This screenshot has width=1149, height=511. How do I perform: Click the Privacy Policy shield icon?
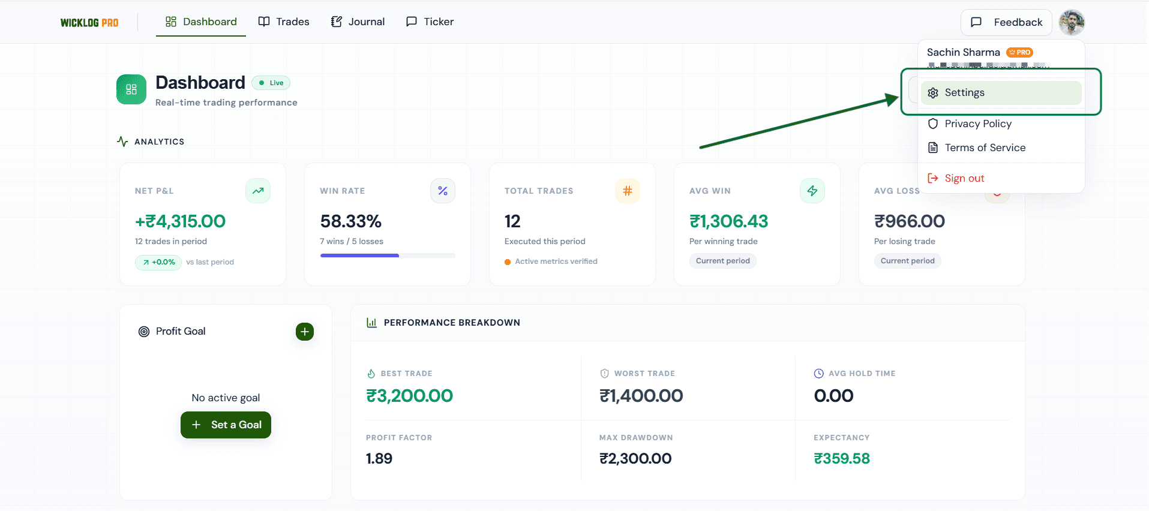click(x=933, y=124)
